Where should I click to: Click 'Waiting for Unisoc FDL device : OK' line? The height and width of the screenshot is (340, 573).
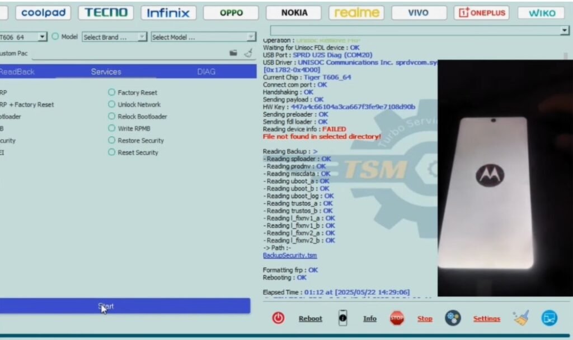(311, 48)
